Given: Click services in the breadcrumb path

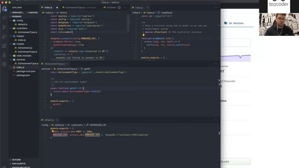Looking at the screenshot, I should click(x=46, y=69).
